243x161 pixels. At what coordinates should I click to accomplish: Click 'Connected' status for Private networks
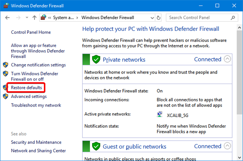coord(208,59)
